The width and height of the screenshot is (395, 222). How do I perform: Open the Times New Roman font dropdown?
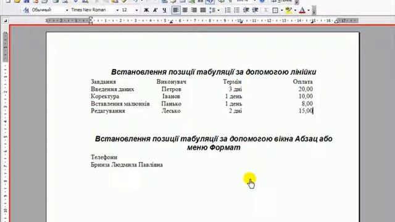117,10
